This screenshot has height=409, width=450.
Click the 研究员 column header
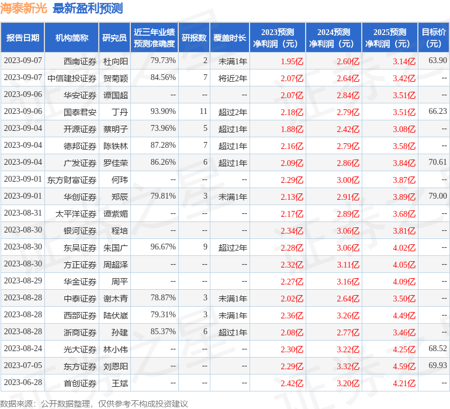point(115,37)
